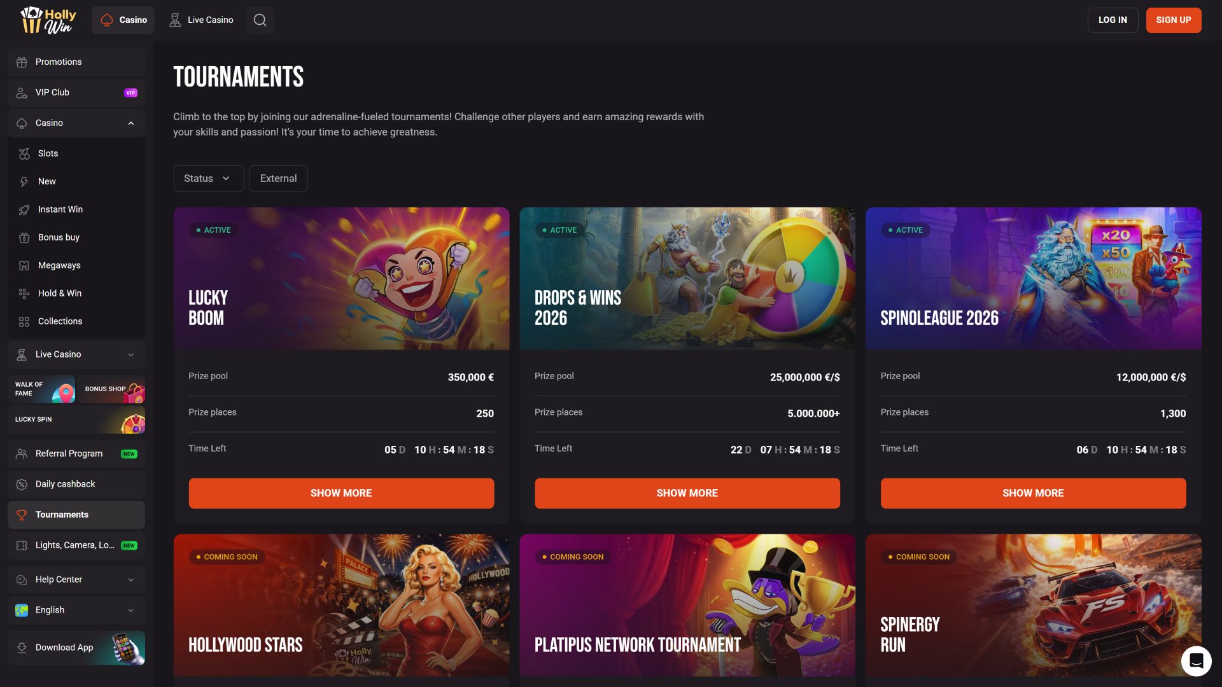Click the Daily cashback icon
This screenshot has width=1222, height=687.
[x=22, y=484]
